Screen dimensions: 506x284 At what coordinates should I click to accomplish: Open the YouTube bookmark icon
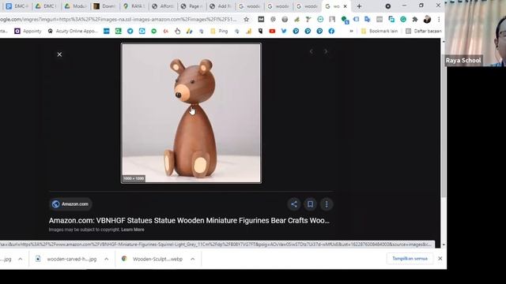coord(272,32)
